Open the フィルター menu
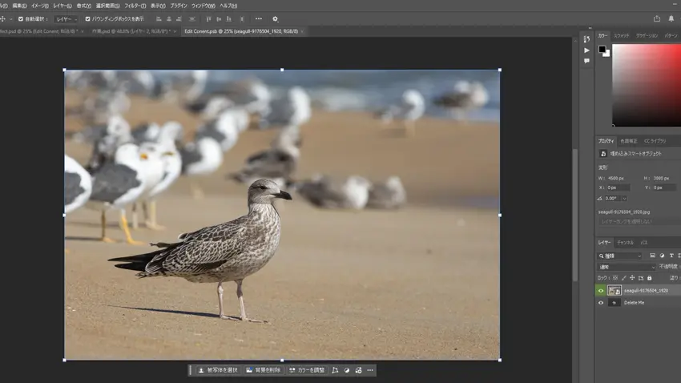 tap(135, 6)
